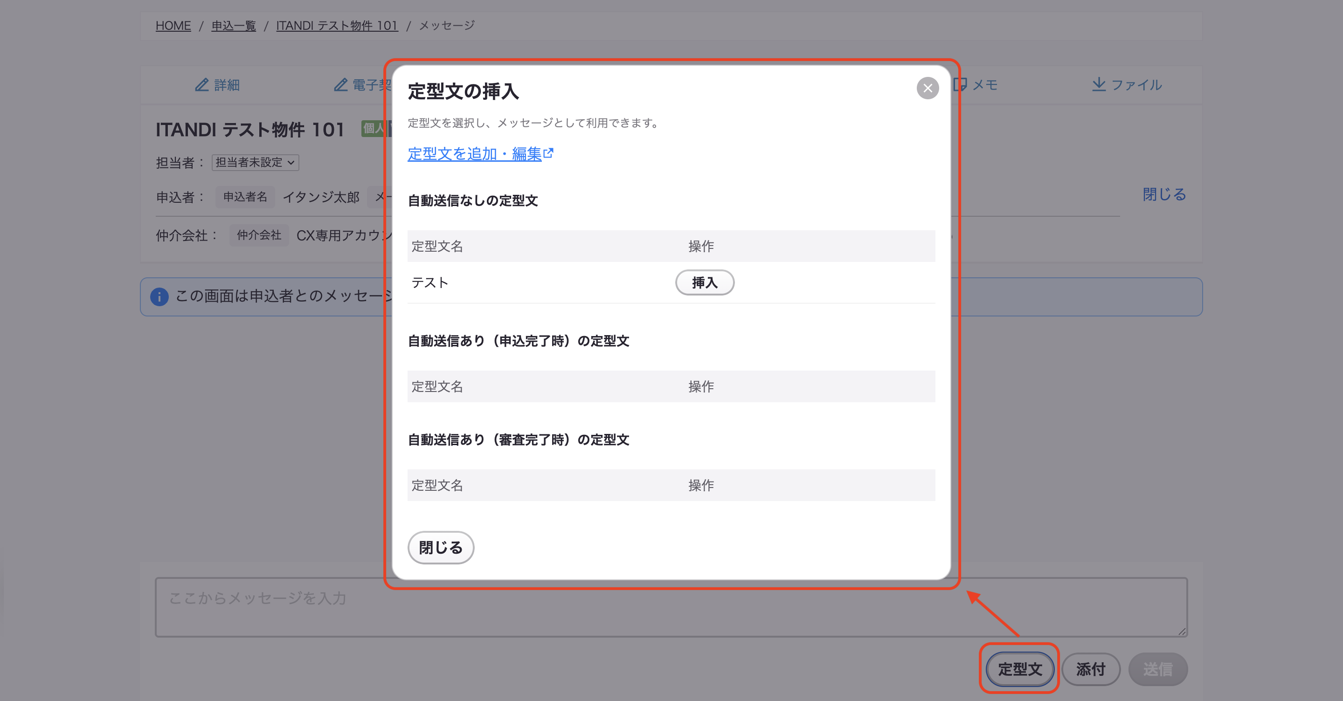Close the template insertion dialog with X
The image size is (1343, 701).
[x=928, y=88]
